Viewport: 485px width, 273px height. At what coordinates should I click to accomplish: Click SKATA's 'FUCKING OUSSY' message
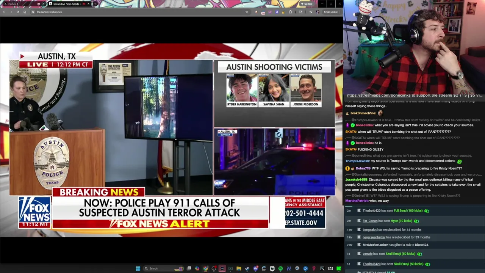pos(364,149)
